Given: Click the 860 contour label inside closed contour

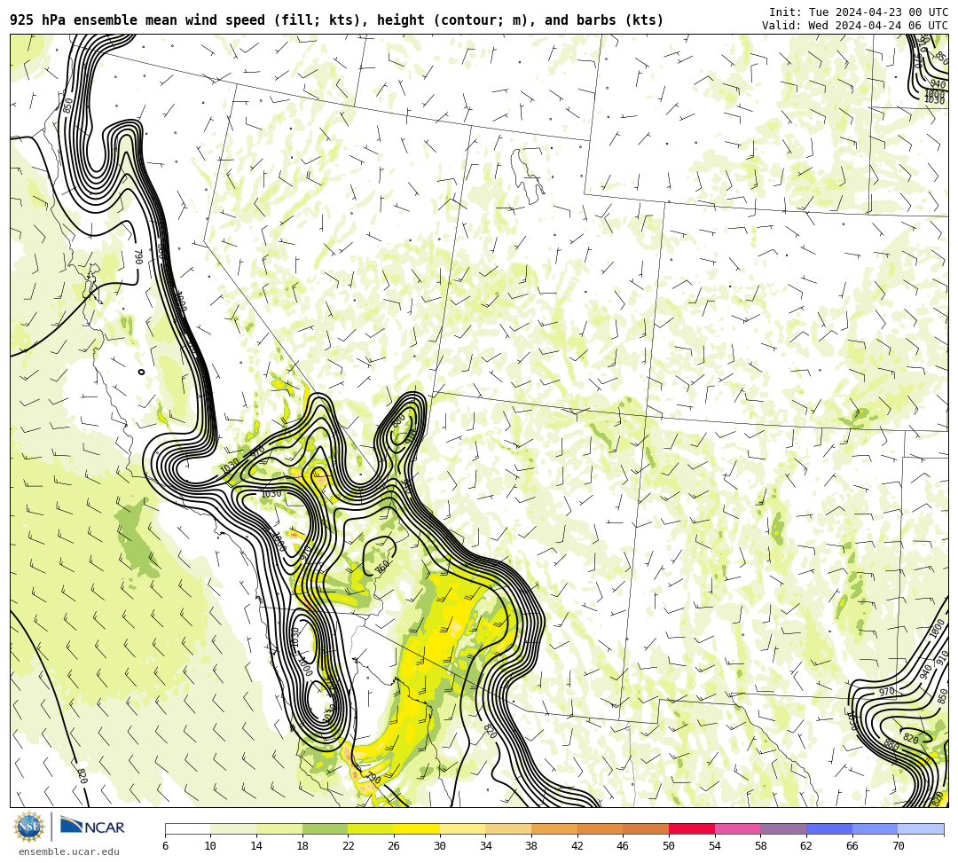Looking at the screenshot, I should [x=381, y=567].
